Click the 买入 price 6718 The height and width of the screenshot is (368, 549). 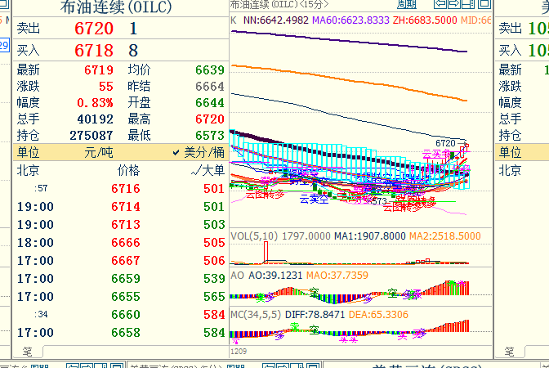pos(94,51)
